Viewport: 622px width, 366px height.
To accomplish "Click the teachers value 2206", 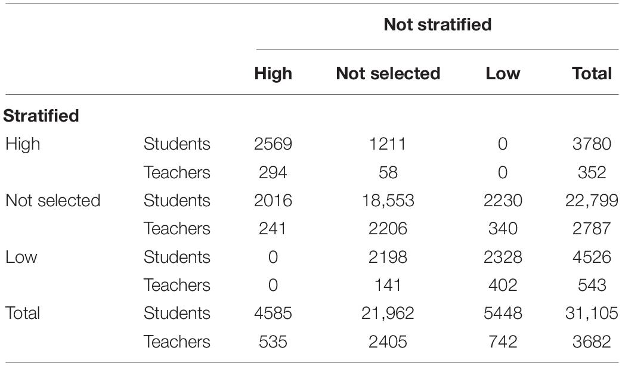I will coord(388,229).
